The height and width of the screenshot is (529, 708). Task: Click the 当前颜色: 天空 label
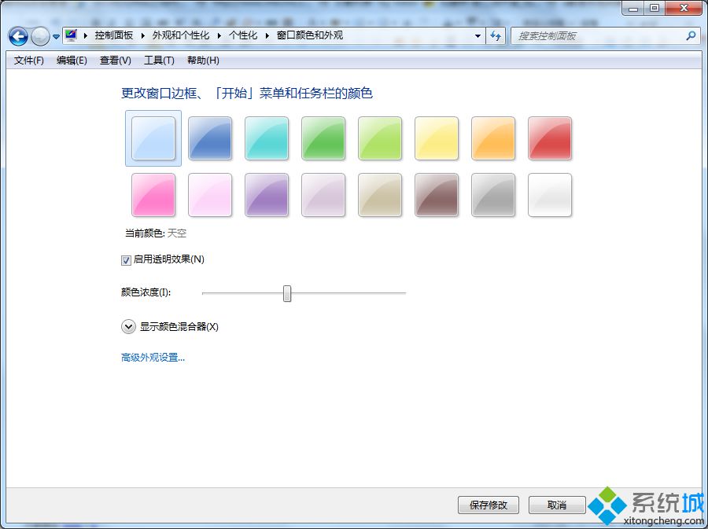[x=156, y=233]
